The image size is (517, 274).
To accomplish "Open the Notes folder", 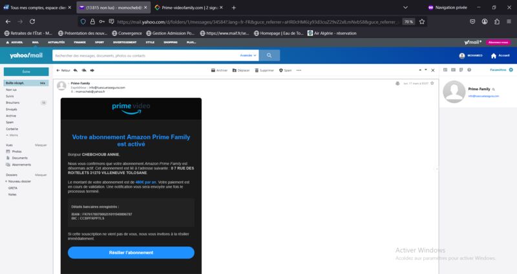I will [12, 195].
